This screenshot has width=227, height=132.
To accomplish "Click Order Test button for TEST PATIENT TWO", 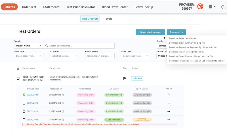I will point(137,78).
